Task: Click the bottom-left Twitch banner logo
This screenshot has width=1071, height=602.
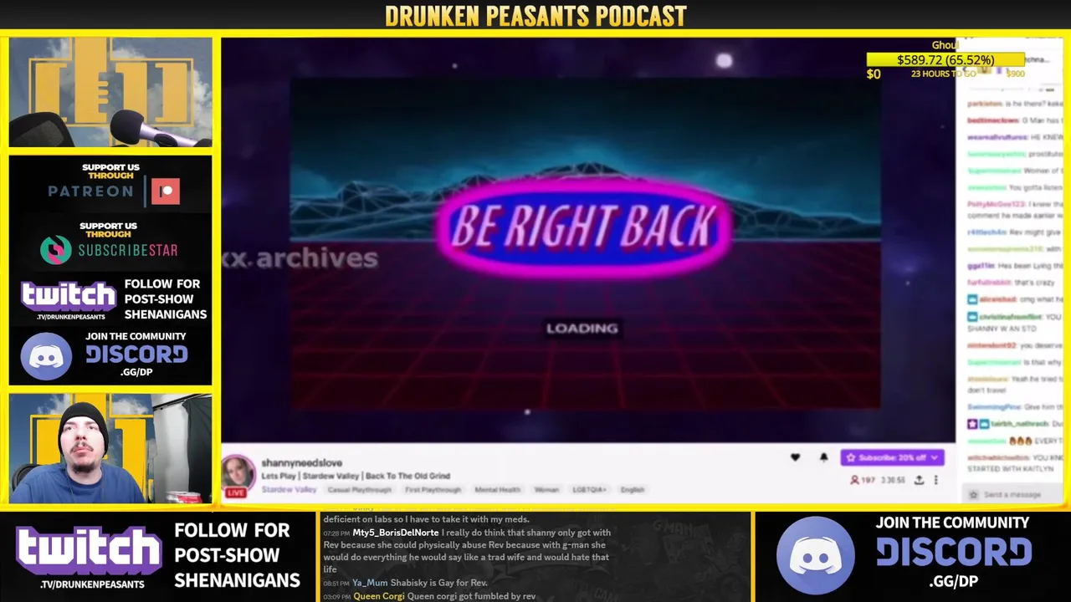Action: [x=88, y=551]
